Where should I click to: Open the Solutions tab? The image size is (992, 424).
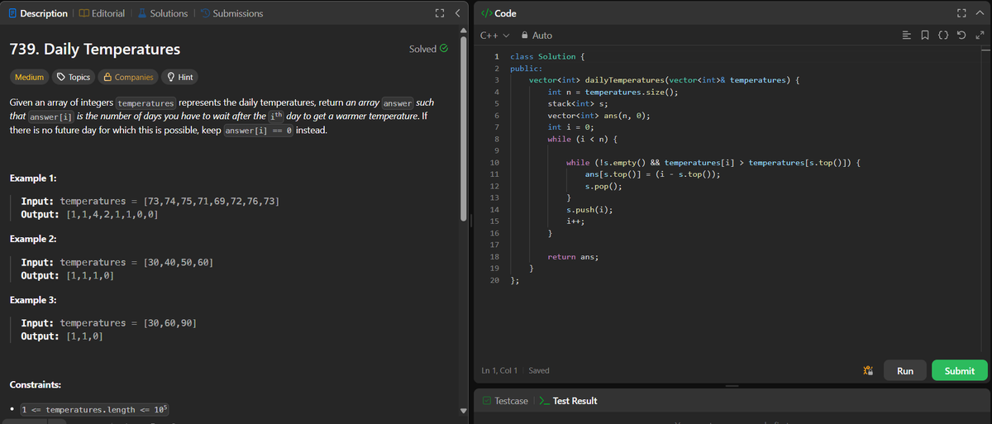coord(162,13)
